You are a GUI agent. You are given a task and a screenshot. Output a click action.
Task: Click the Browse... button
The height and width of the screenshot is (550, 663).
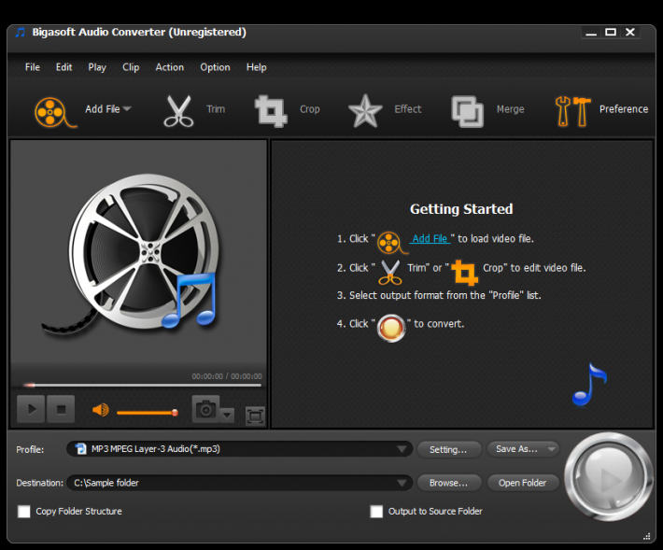coord(448,483)
